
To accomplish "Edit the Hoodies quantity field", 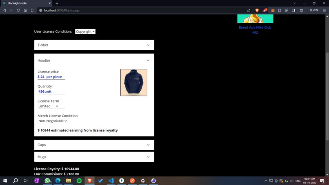I will [x=51, y=91].
